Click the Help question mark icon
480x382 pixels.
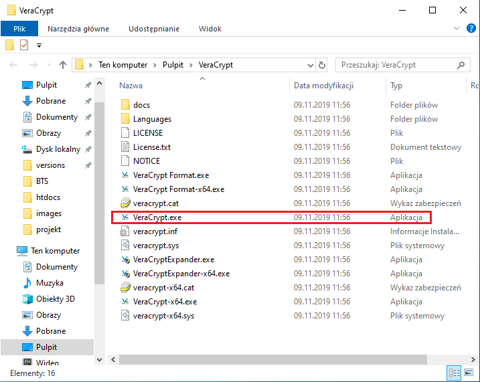(471, 28)
